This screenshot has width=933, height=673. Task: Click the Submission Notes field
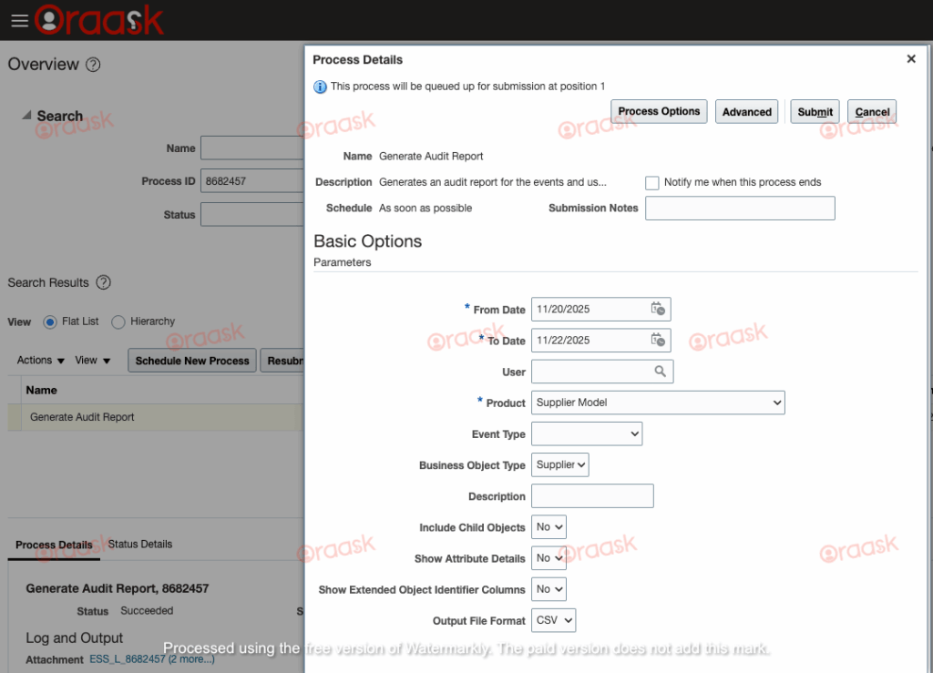point(740,208)
